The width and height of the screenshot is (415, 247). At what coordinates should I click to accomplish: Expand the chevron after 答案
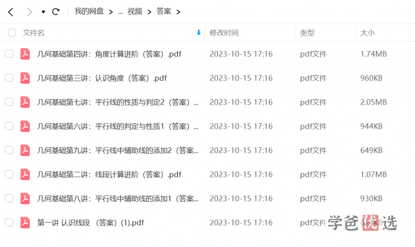178,12
